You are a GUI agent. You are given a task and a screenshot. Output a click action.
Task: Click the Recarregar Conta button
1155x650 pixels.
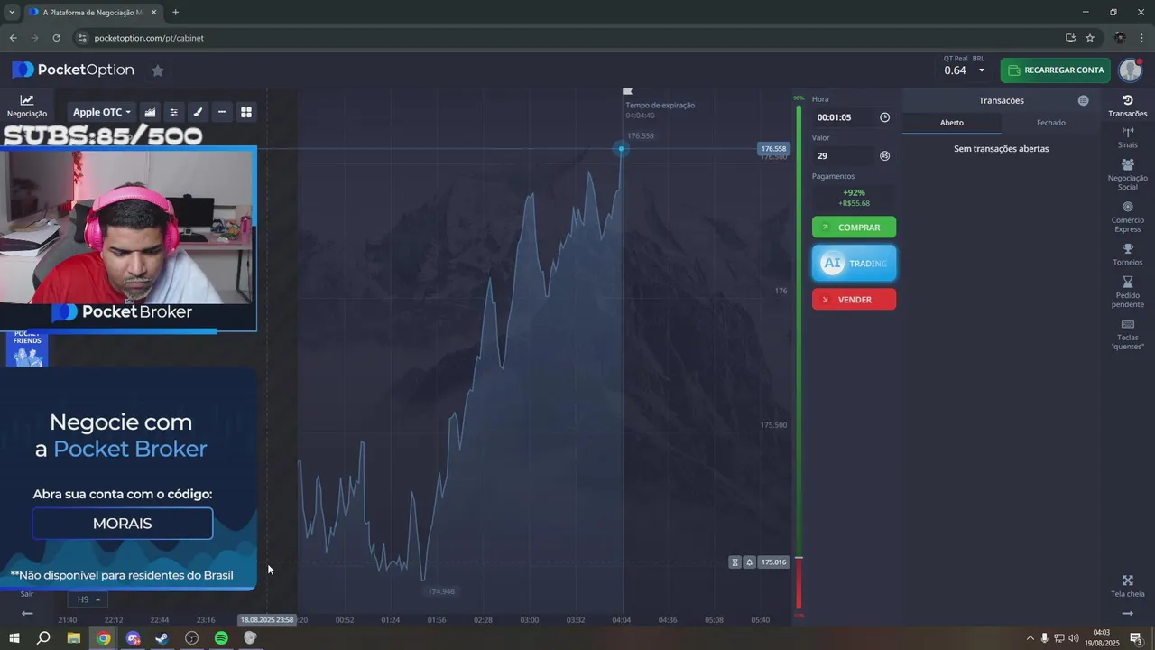click(1055, 70)
